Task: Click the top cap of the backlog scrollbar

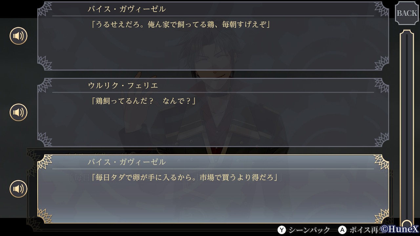Action: (407, 33)
